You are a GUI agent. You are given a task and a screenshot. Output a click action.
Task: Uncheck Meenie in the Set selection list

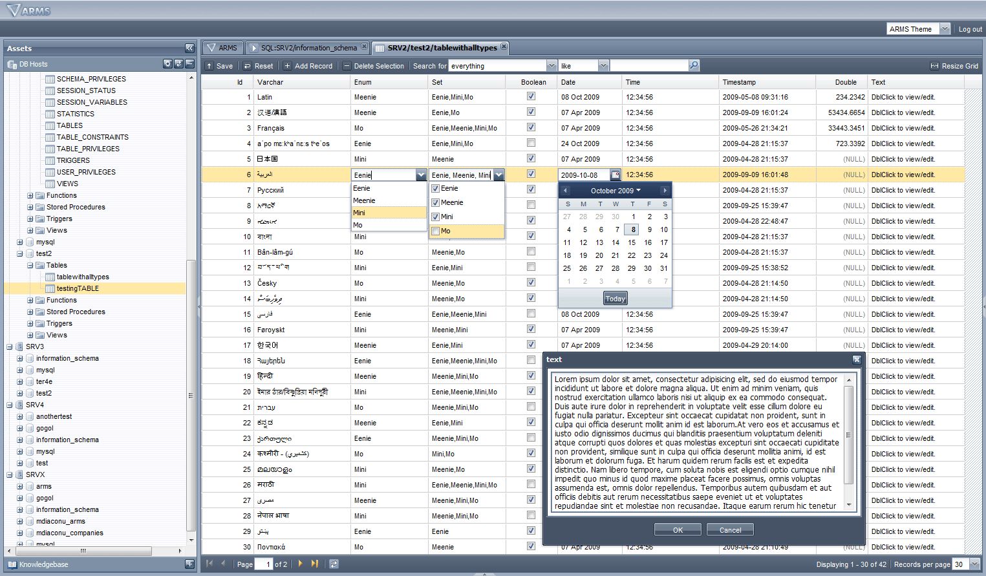(436, 202)
